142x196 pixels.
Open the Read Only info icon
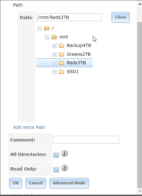click(65, 168)
